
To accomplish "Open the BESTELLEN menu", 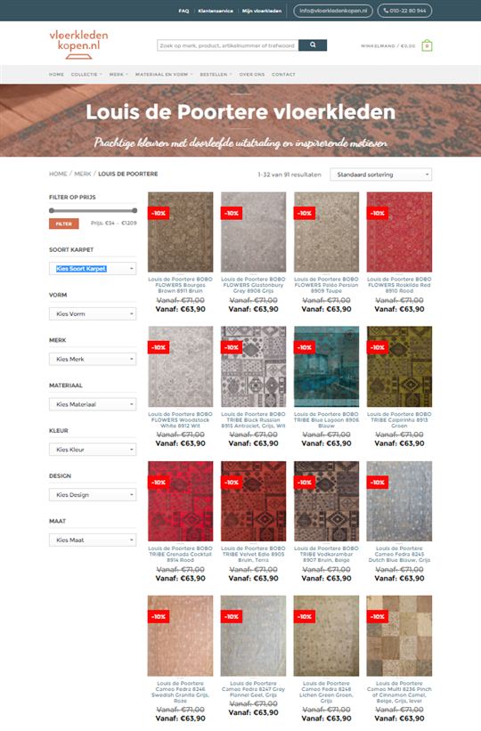I will pyautogui.click(x=216, y=74).
